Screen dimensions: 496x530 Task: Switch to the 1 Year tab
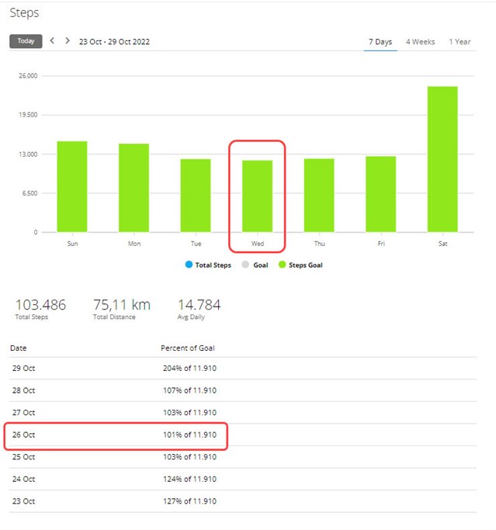460,42
